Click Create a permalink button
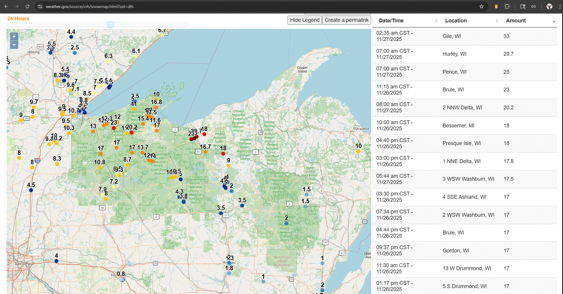The height and width of the screenshot is (294, 563). pos(346,20)
